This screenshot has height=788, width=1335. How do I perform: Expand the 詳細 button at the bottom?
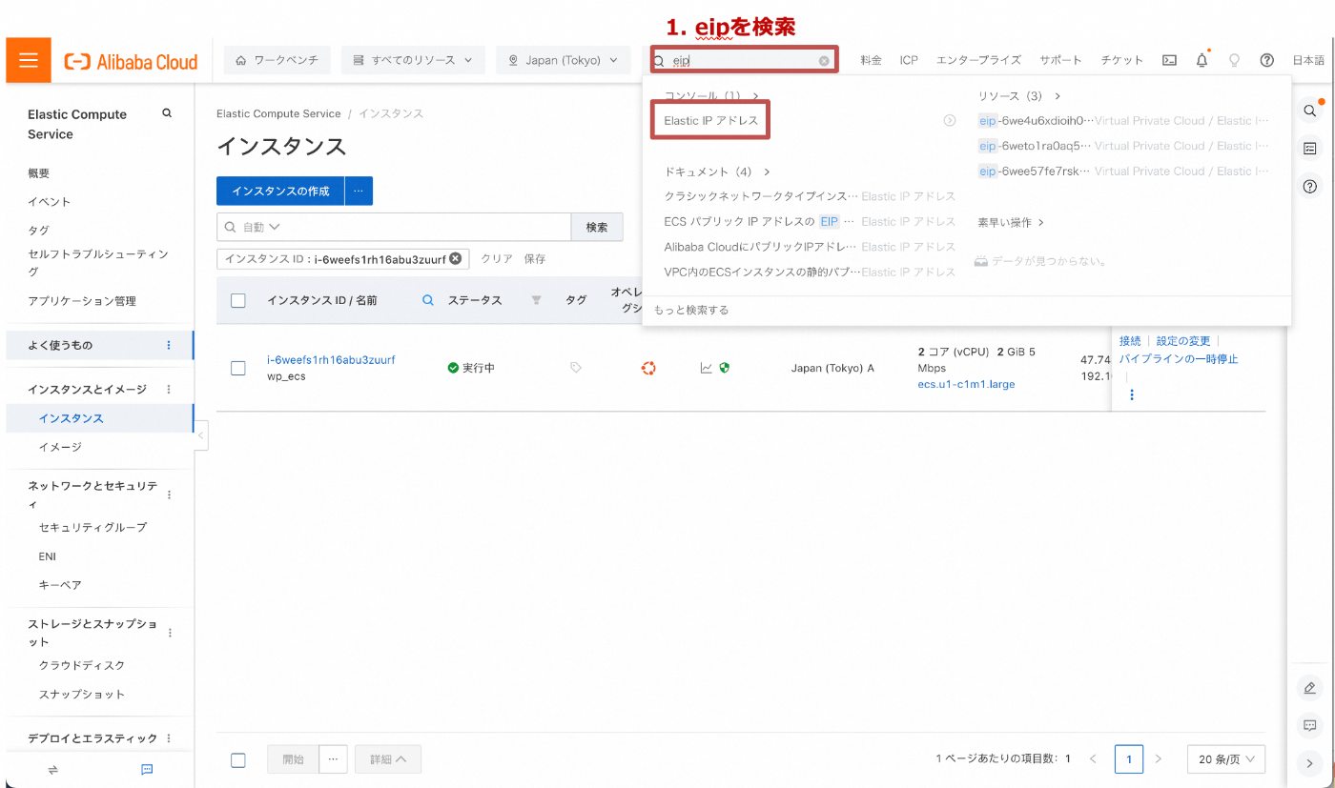388,759
